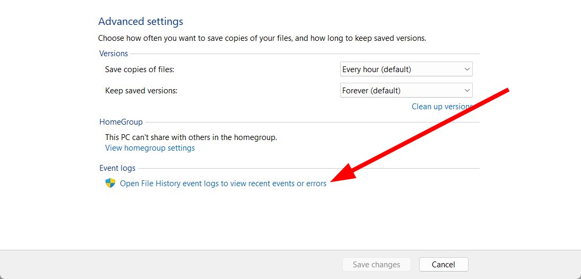Open 'View homegroup settings' link
Viewport: 581px width, 279px height.
click(150, 148)
